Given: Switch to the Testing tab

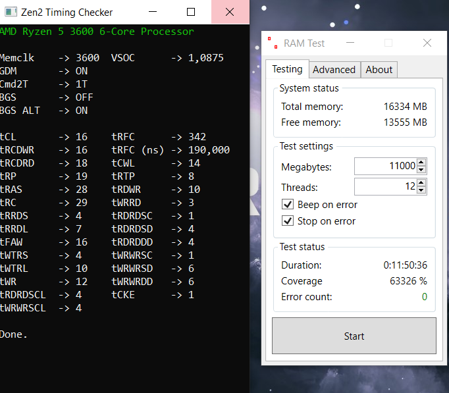Looking at the screenshot, I should (287, 69).
